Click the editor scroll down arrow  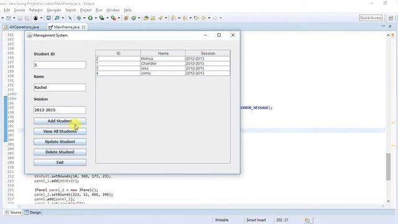[388, 201]
